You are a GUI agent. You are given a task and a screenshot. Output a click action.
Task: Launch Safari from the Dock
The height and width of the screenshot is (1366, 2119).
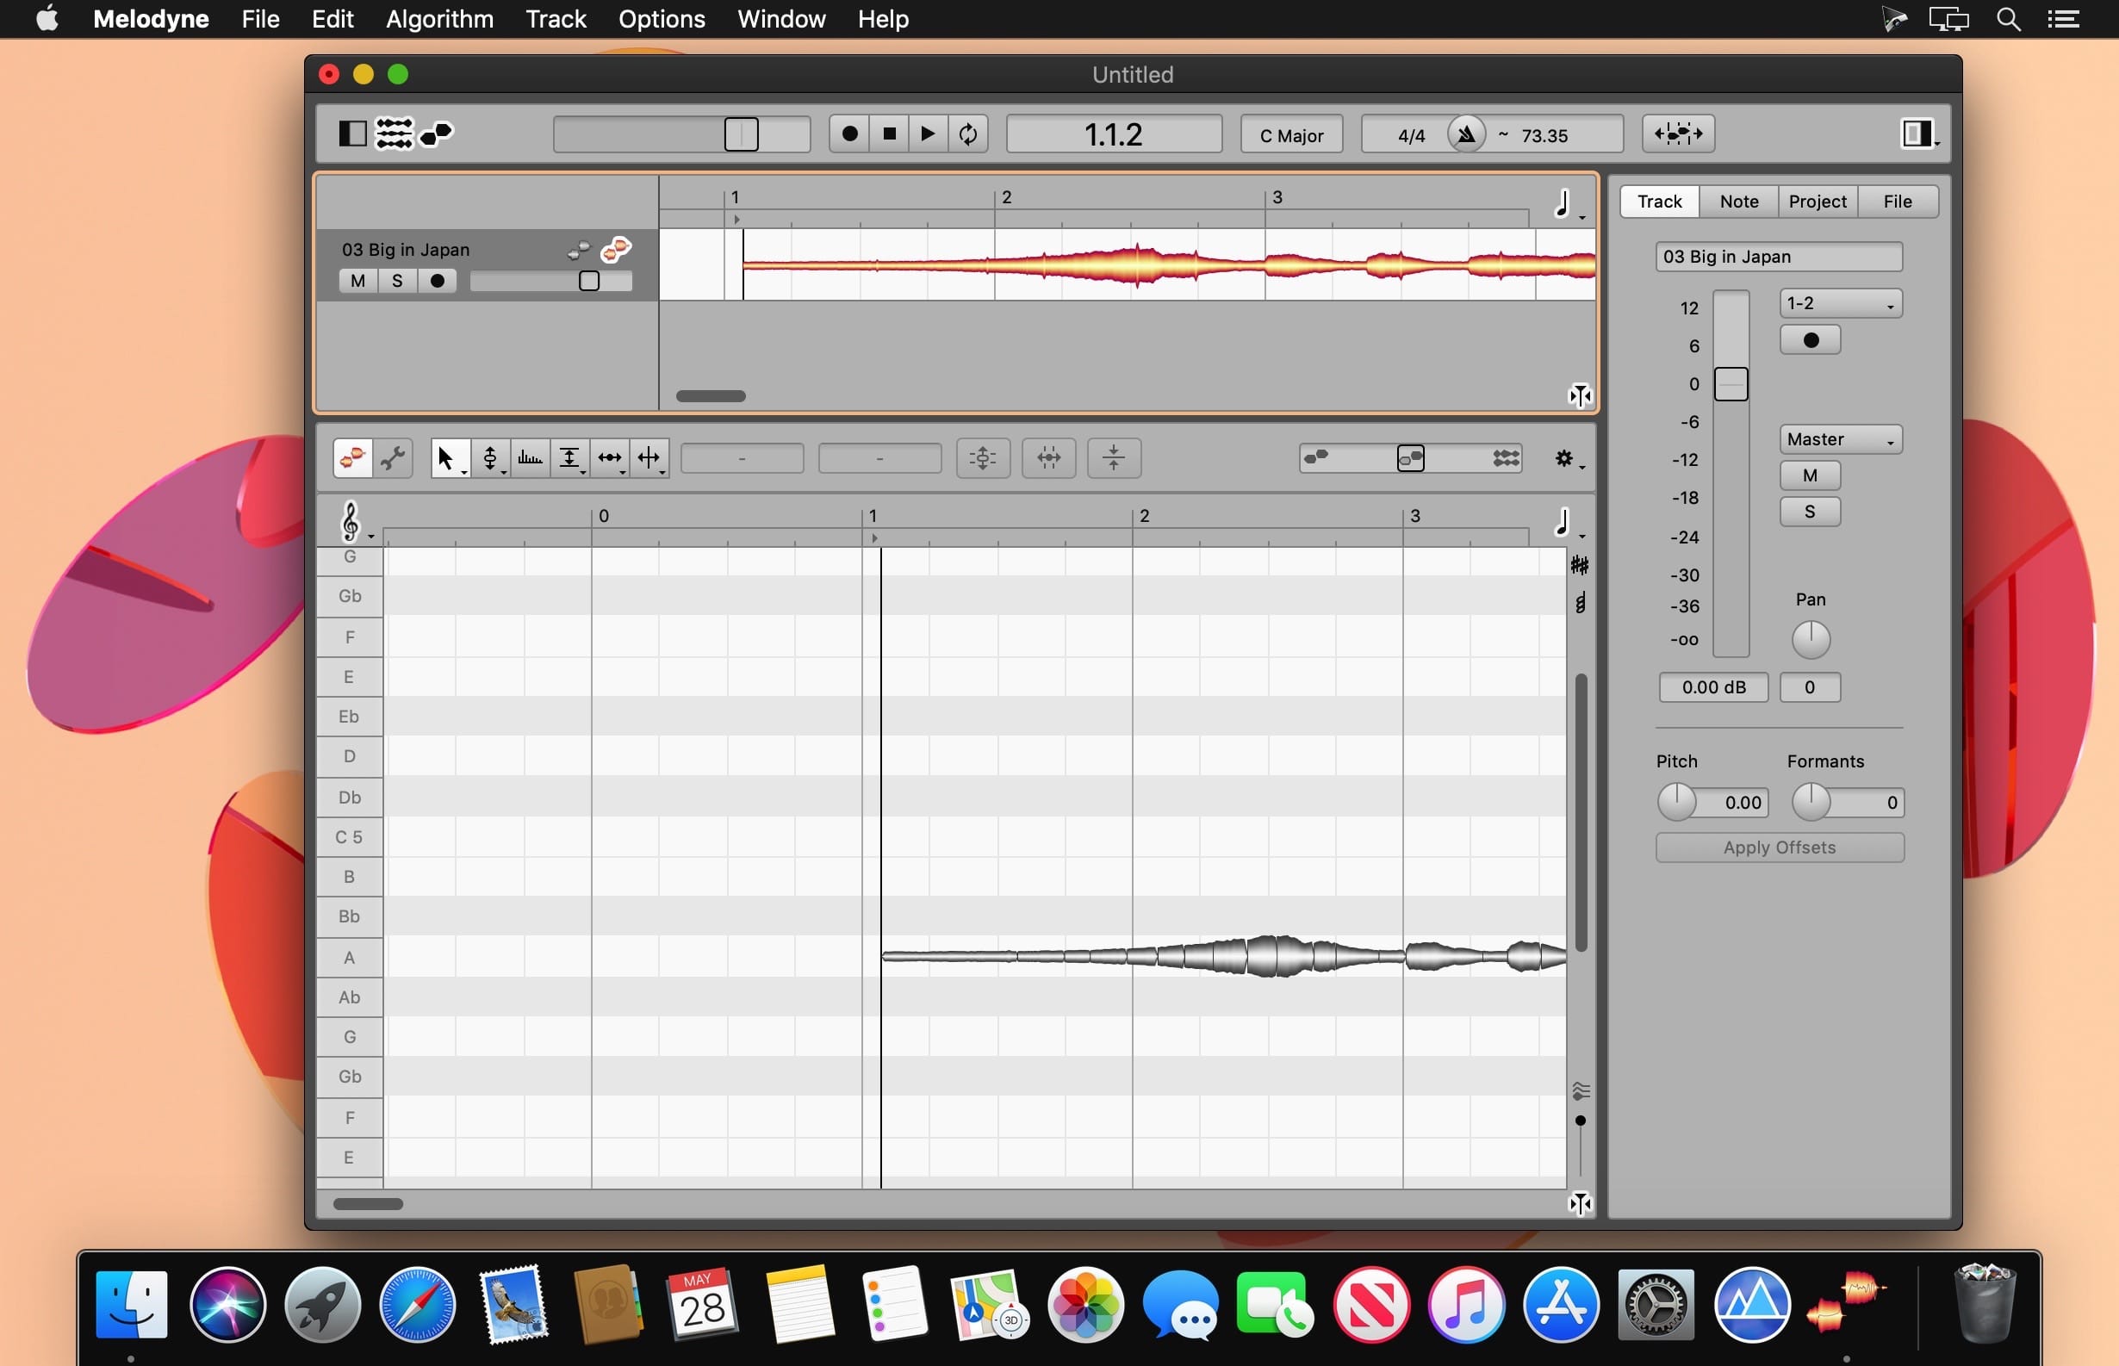417,1305
